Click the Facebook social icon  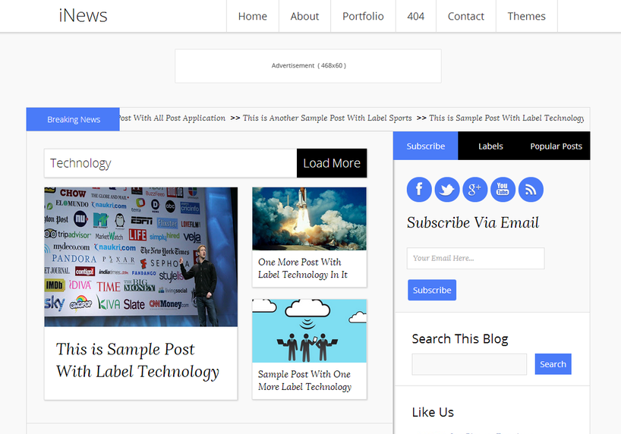pyautogui.click(x=419, y=190)
